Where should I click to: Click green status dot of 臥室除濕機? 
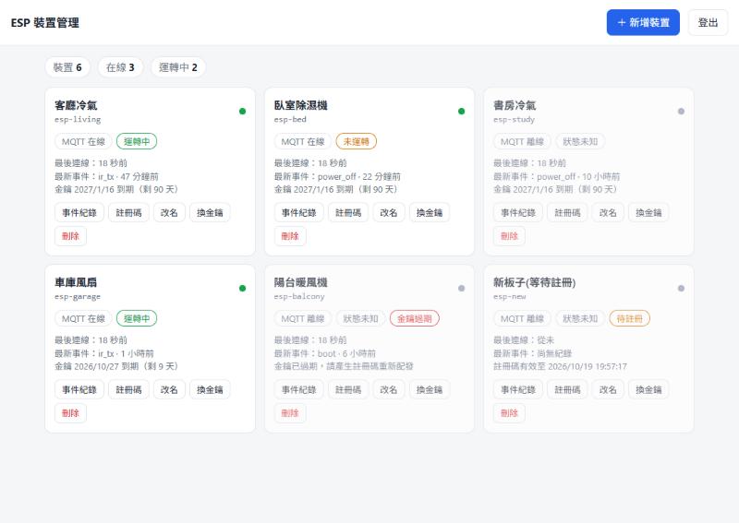pos(461,111)
